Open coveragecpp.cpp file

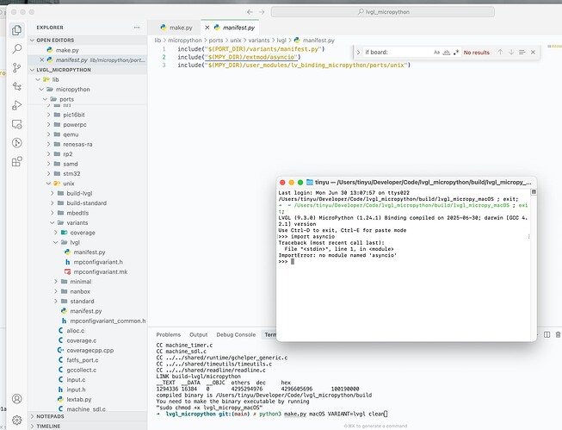point(88,351)
